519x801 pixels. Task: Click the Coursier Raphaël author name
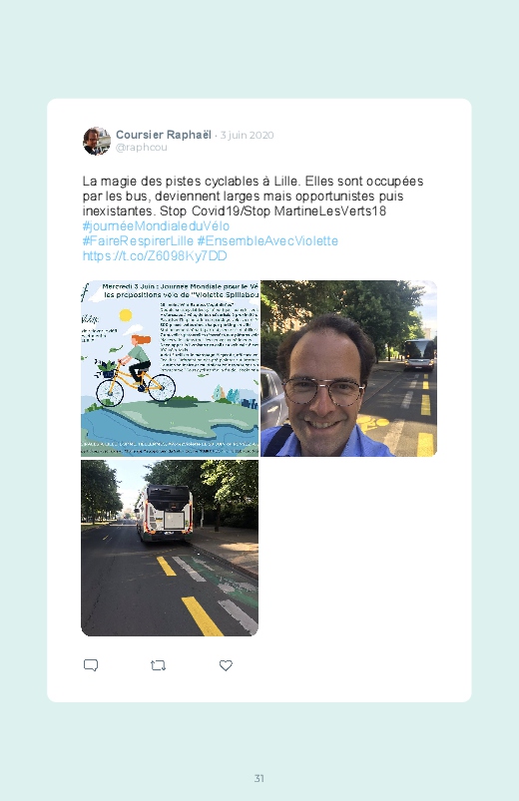pyautogui.click(x=163, y=135)
